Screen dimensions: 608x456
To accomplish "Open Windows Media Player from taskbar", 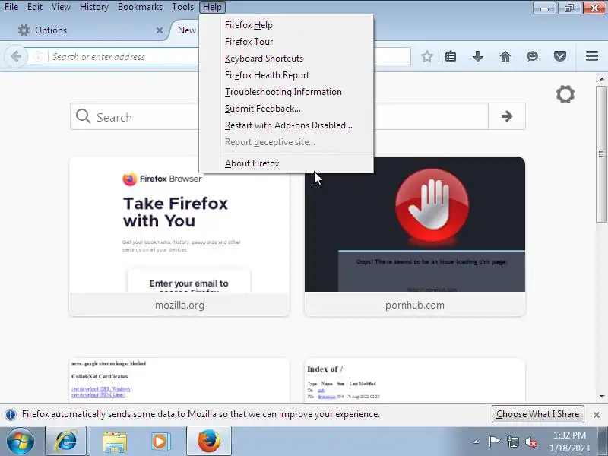I will click(160, 442).
